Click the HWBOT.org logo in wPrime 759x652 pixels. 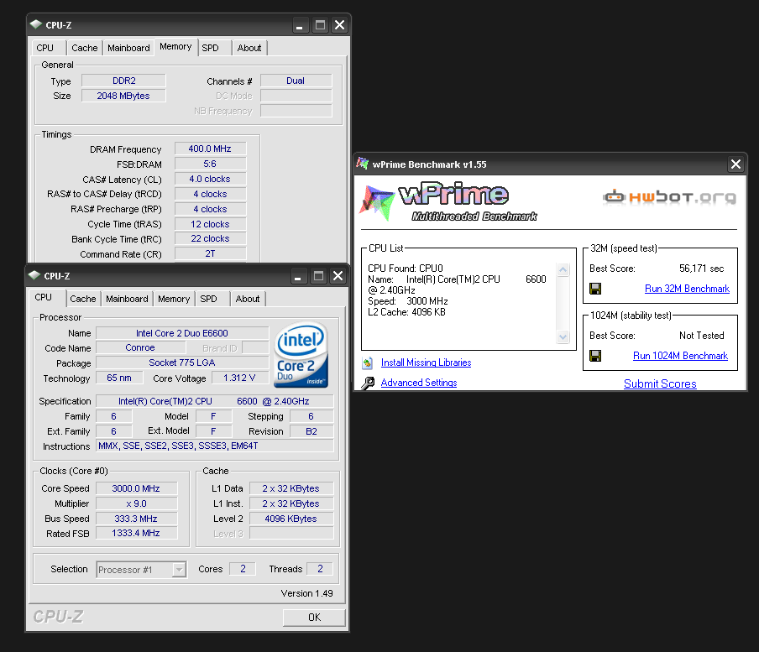(x=669, y=197)
